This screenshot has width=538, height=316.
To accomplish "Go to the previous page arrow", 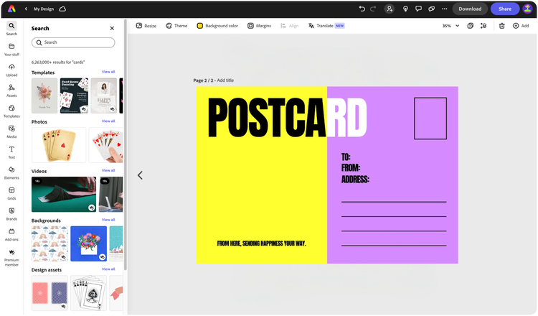I will point(140,175).
